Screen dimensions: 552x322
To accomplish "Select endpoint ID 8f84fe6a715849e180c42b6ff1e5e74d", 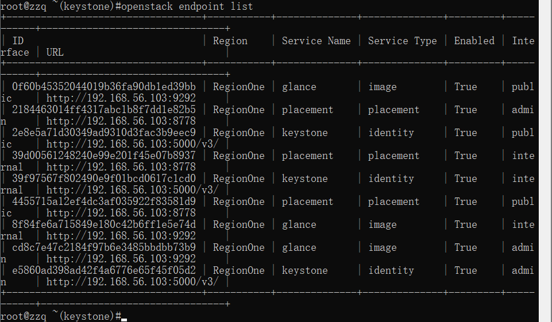I will coord(104,224).
